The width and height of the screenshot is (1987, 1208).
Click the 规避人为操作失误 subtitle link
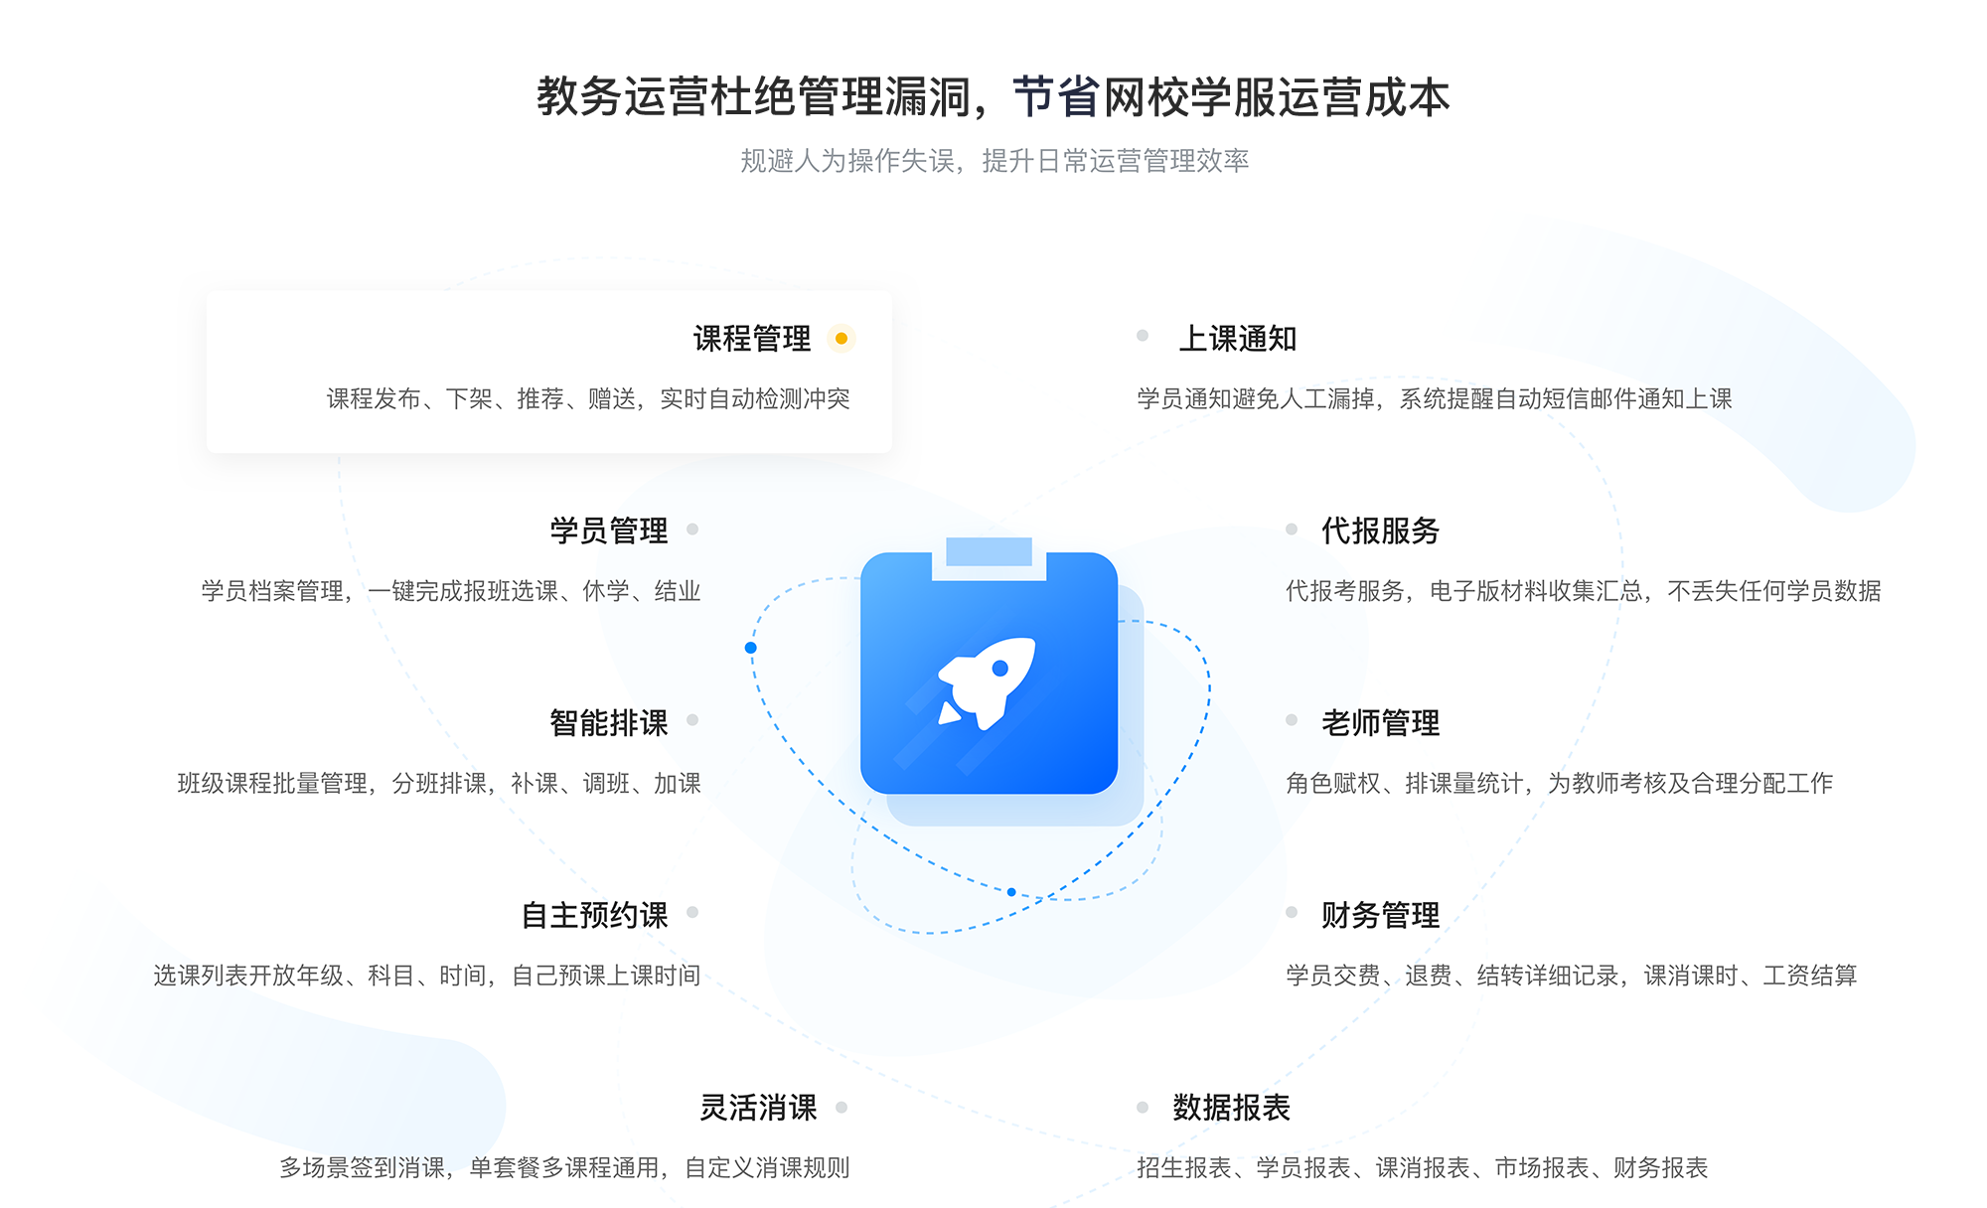[x=993, y=155]
